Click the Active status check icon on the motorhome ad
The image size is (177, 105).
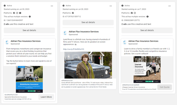pyautogui.click(x=5, y=6)
